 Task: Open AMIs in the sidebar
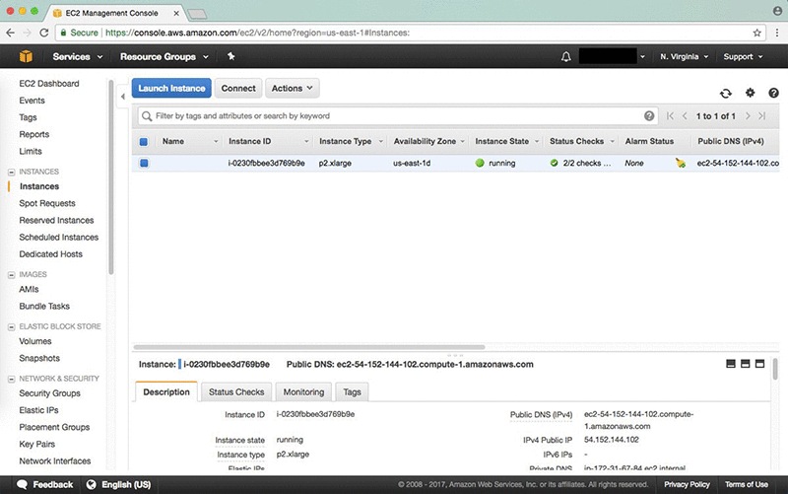(x=29, y=289)
